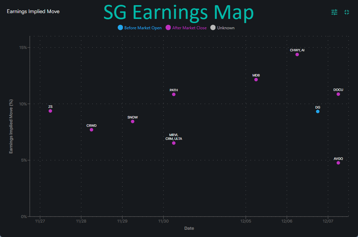Select the MDB data point
Screen dimensions: 358x237
[256, 80]
